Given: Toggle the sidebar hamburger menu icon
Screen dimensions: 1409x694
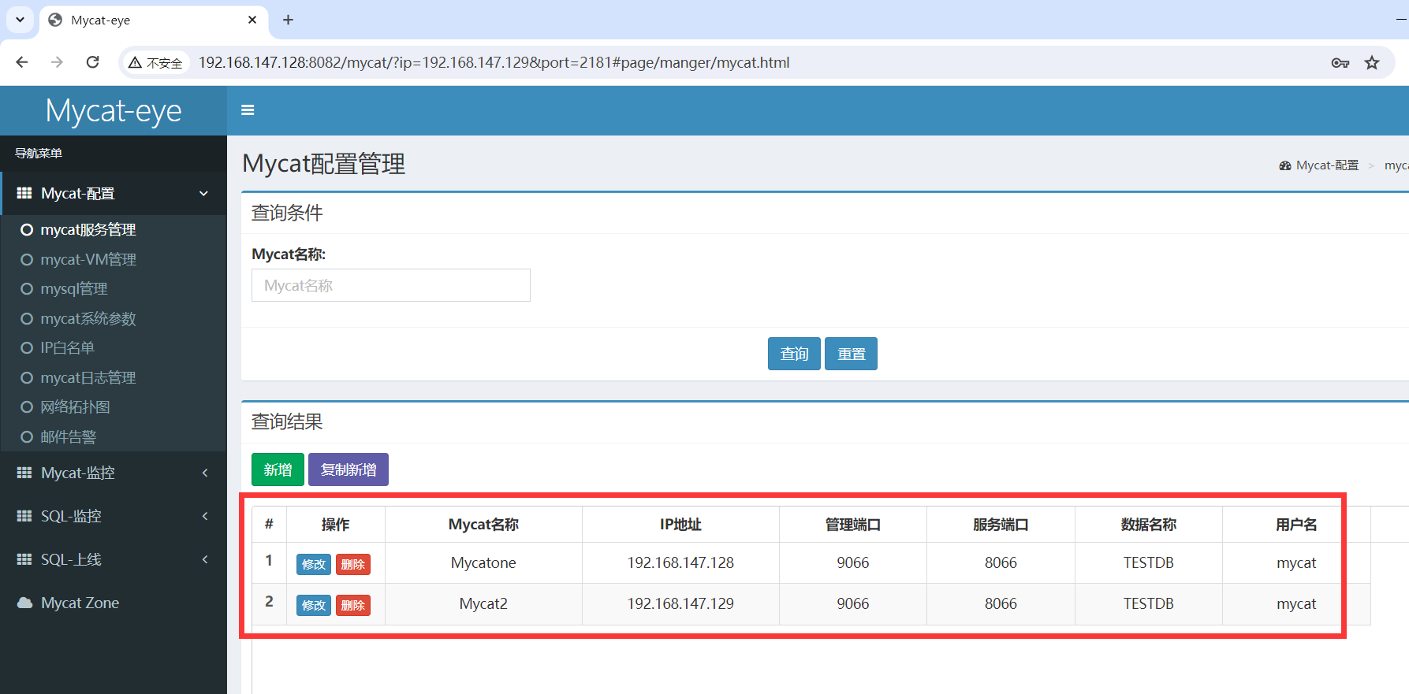Looking at the screenshot, I should (x=248, y=110).
